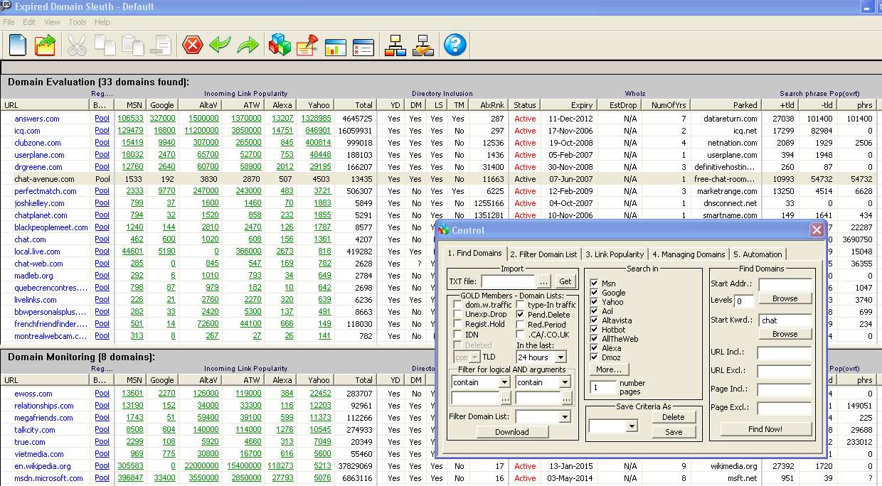The width and height of the screenshot is (882, 486).
Task: Open the Save Criteria As dropdown
Action: (632, 426)
